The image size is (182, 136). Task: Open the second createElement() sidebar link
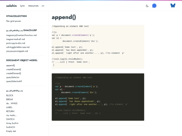click(14, 73)
